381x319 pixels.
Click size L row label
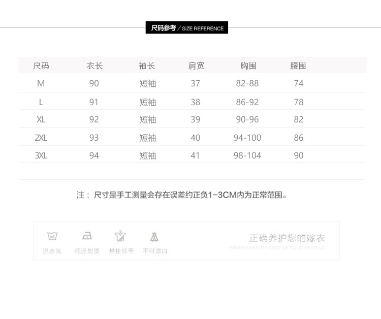click(41, 102)
